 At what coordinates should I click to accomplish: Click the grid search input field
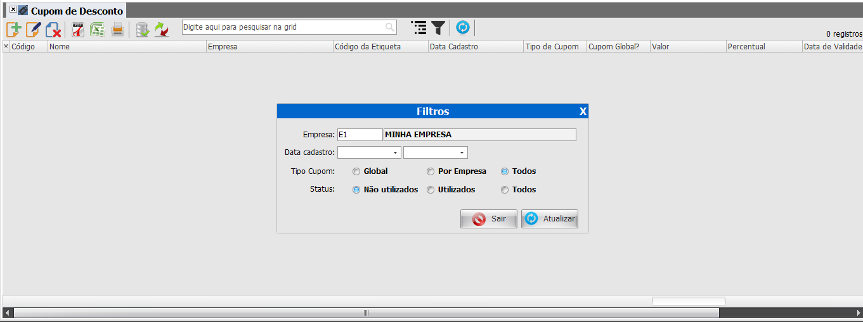click(x=283, y=27)
